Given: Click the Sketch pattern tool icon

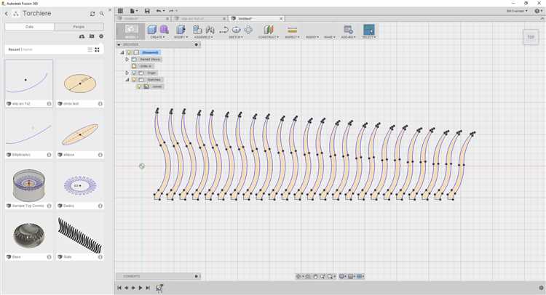Looking at the screenshot, I should [248, 30].
